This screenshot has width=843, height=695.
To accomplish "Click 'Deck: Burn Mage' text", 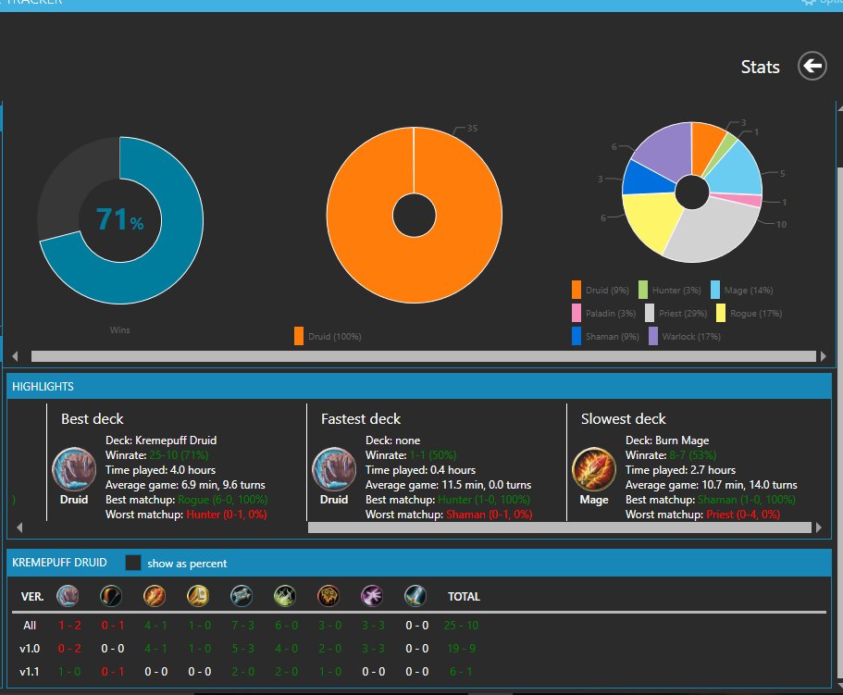I will click(667, 441).
